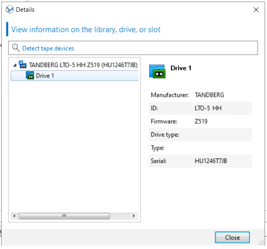267x249 pixels.
Task: Select Drive 1 in the device tree
Action: tap(74, 75)
